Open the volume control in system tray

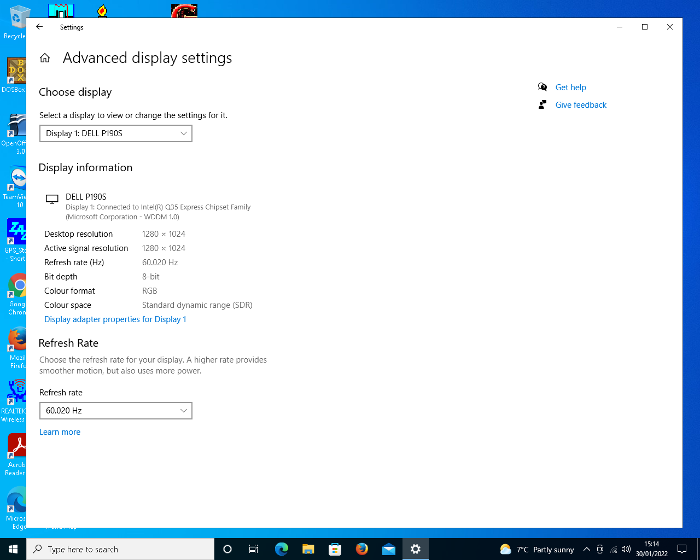pyautogui.click(x=626, y=549)
